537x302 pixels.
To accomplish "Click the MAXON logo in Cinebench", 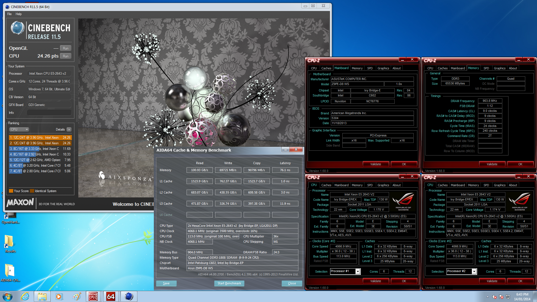I will 20,202.
